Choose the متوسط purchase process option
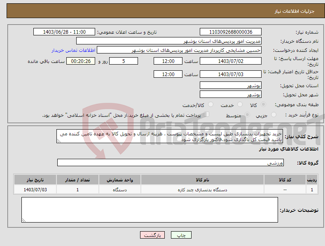 click(x=247, y=114)
